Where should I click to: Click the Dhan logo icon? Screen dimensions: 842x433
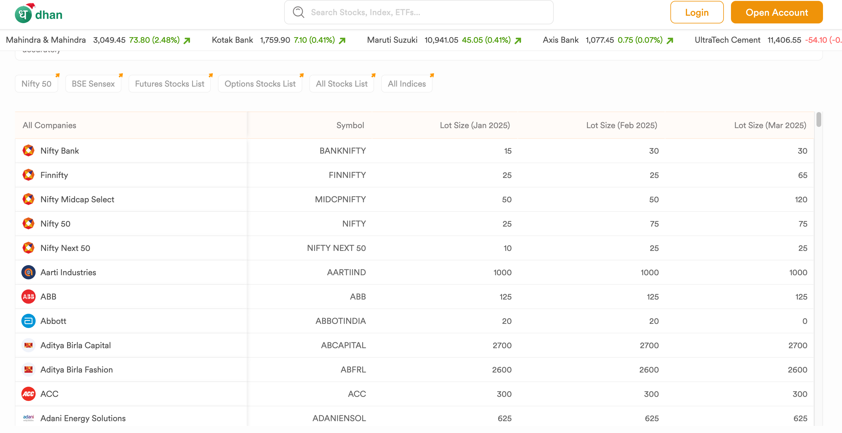point(23,14)
